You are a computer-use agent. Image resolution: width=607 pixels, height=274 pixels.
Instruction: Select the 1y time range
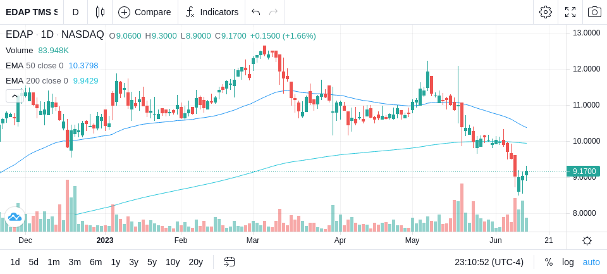115,263
